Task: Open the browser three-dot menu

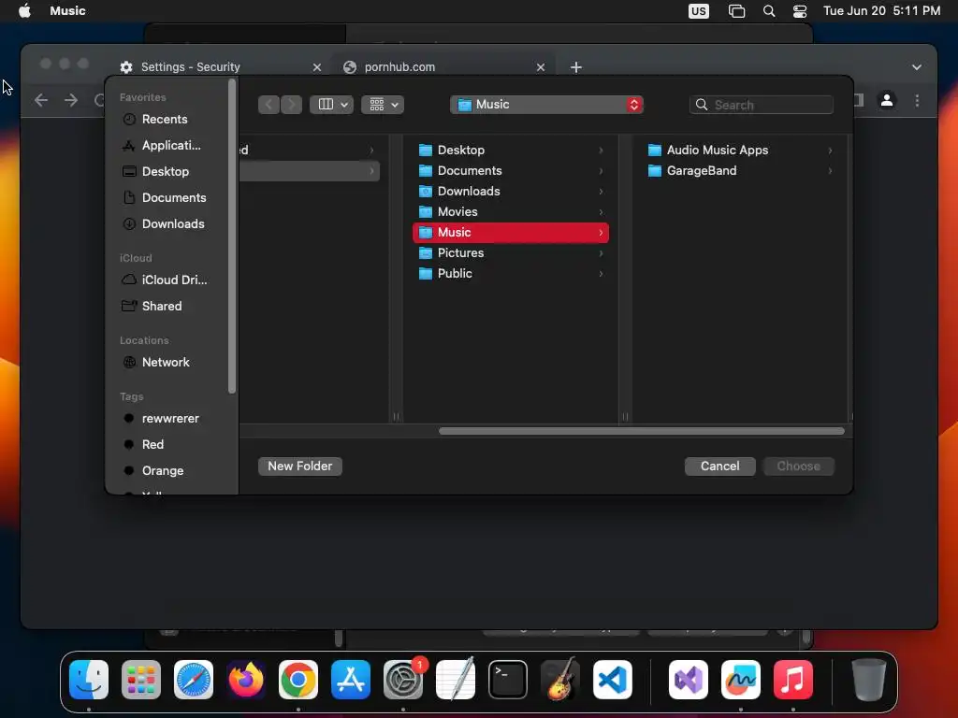Action: (x=917, y=100)
